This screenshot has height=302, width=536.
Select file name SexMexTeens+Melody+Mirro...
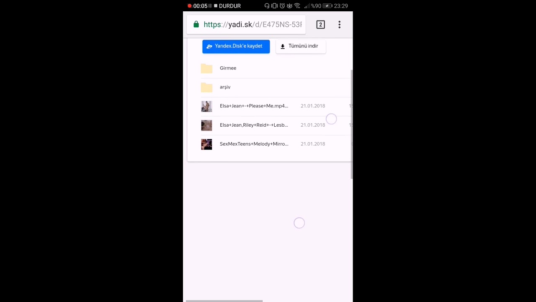click(x=254, y=144)
